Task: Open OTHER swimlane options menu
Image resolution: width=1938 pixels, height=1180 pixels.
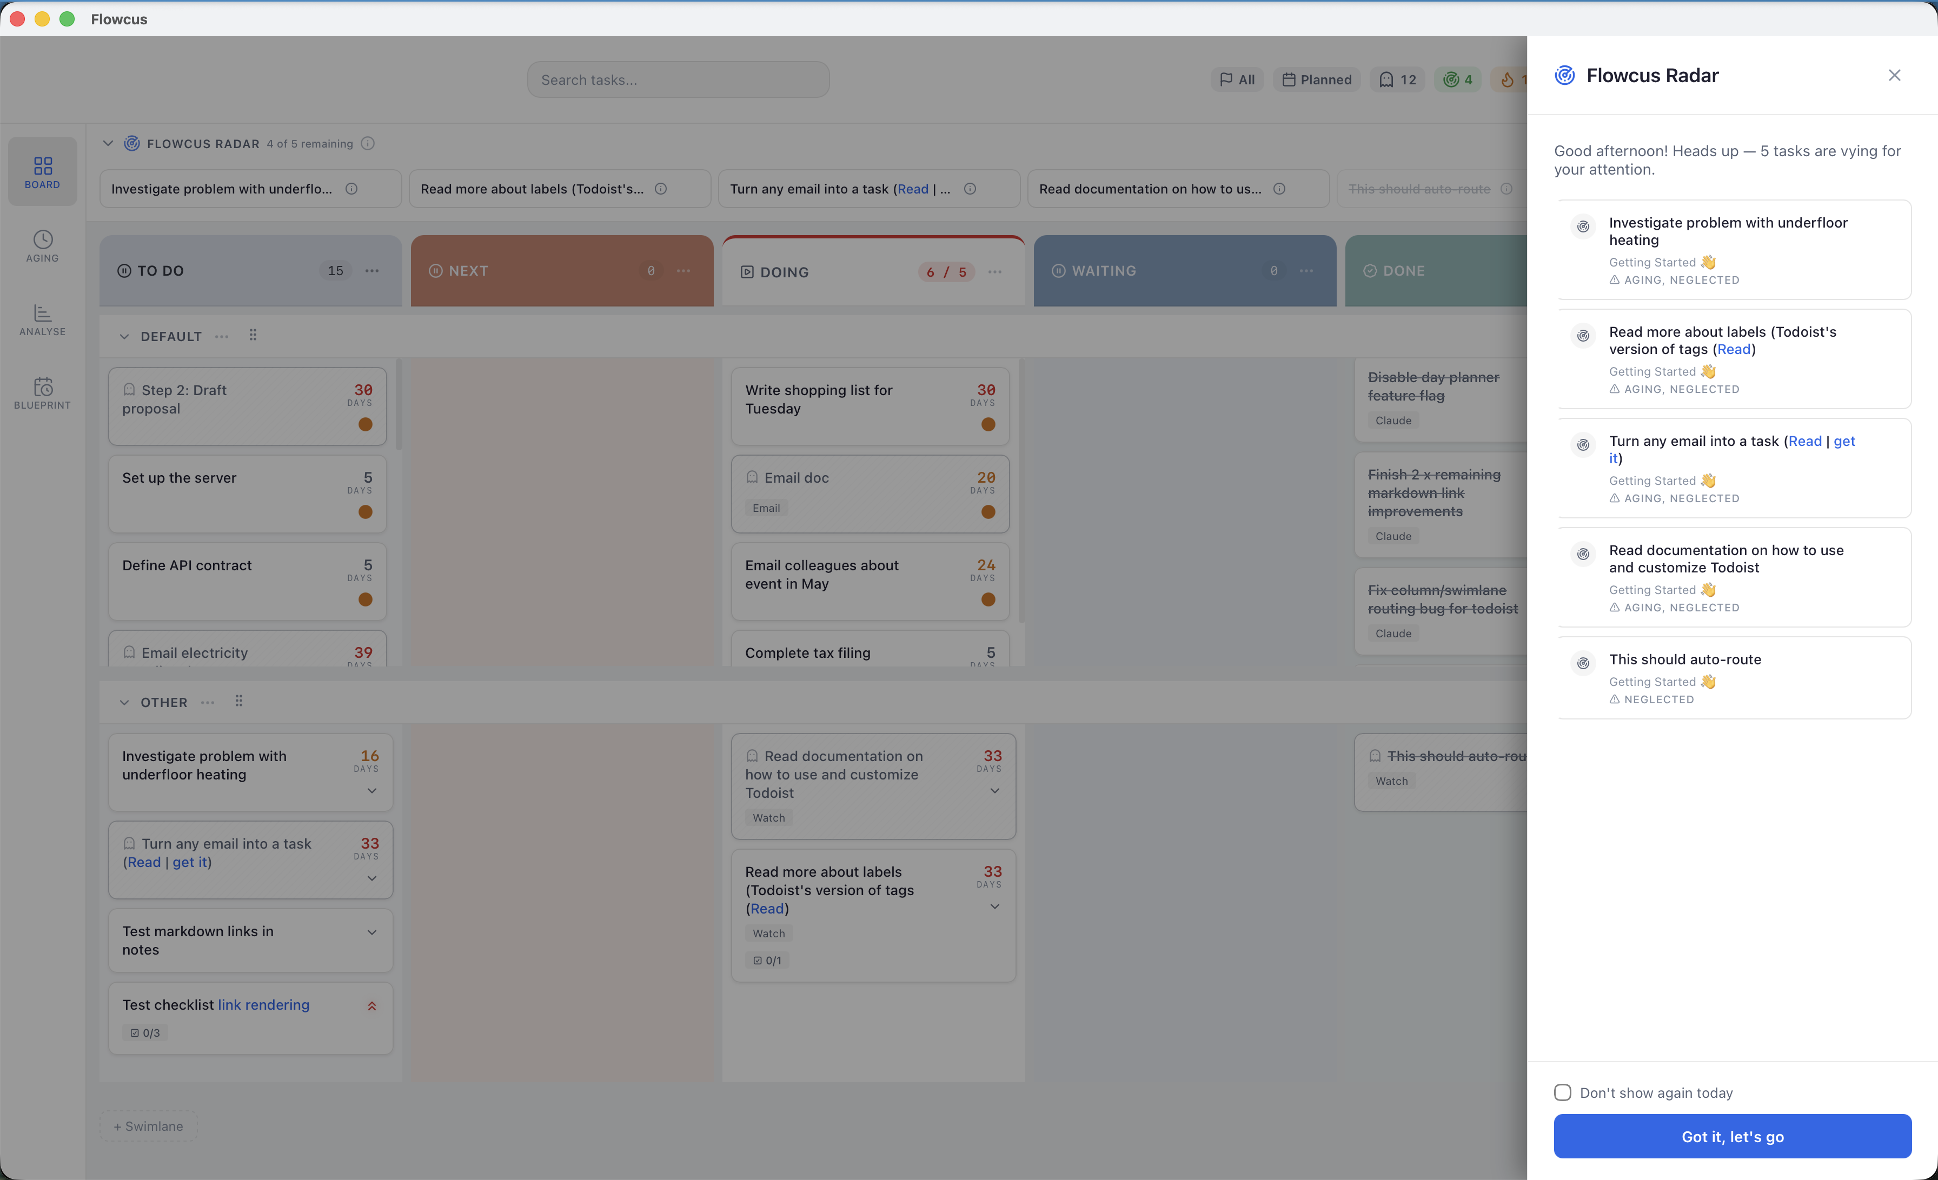Action: [208, 703]
